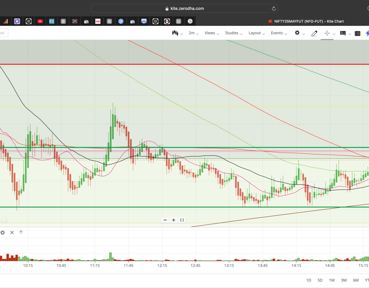Select the yellow horizontal line on chart
This screenshot has width=369, height=288.
(x=184, y=107)
